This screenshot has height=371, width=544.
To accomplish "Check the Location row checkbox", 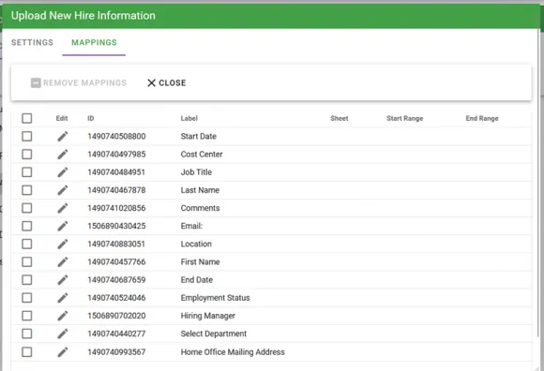I will click(26, 244).
